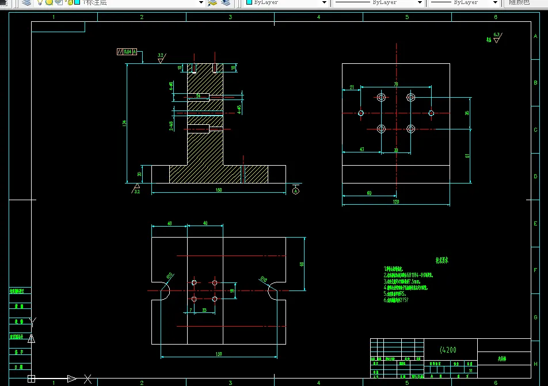Viewport: 548px width, 386px height.
Task: Select technical note line 6 ending "2?5?"
Action: (x=395, y=300)
